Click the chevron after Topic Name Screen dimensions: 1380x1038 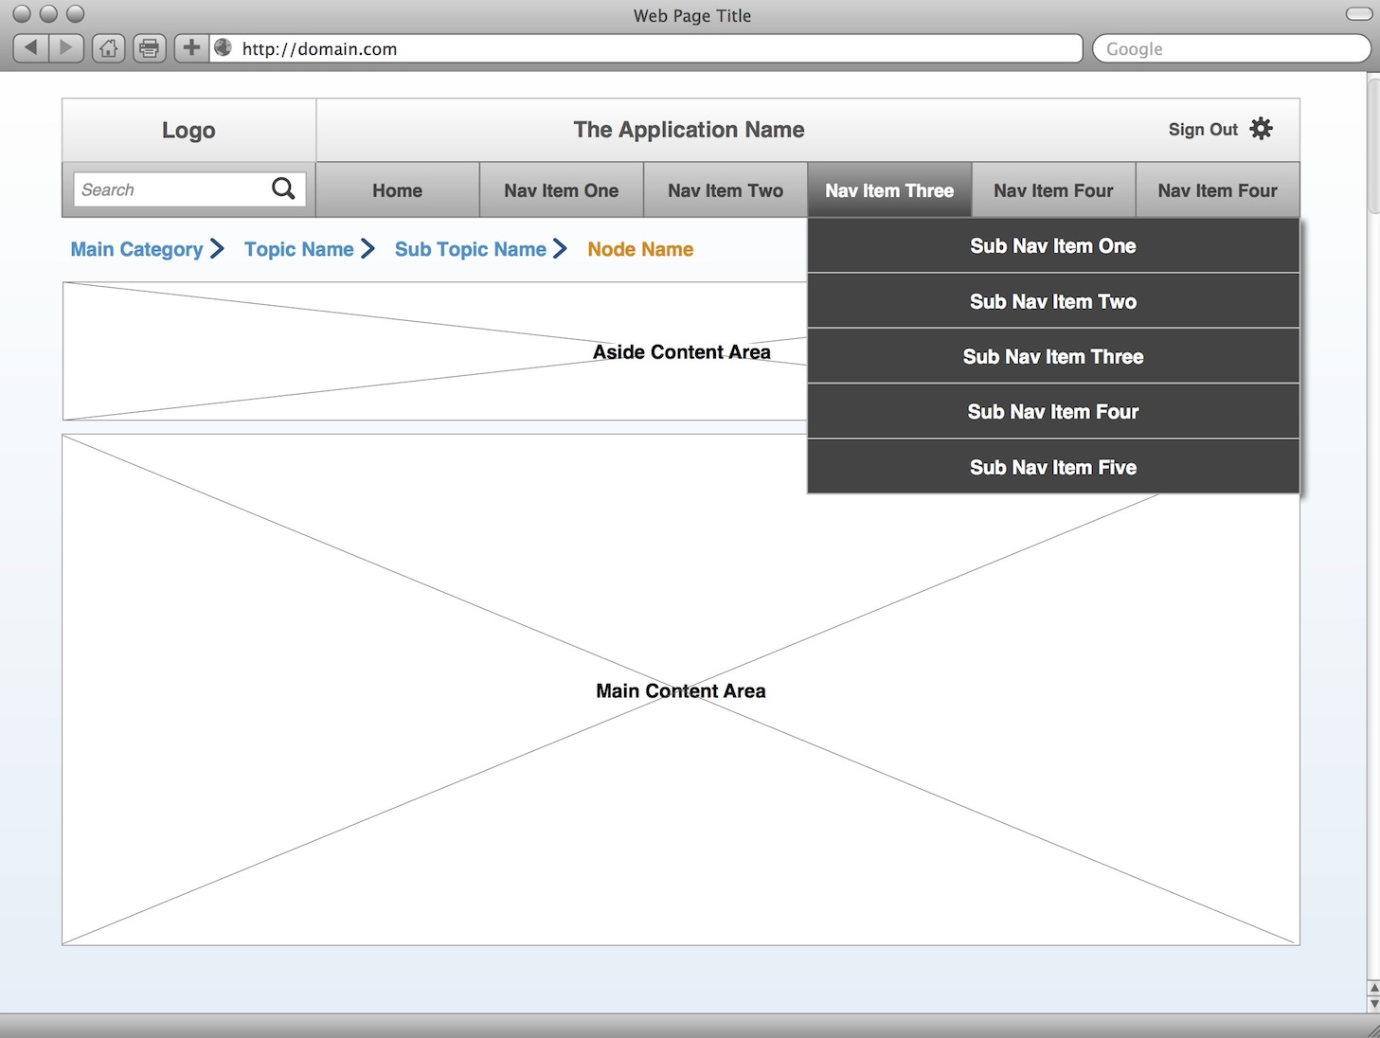click(x=367, y=249)
